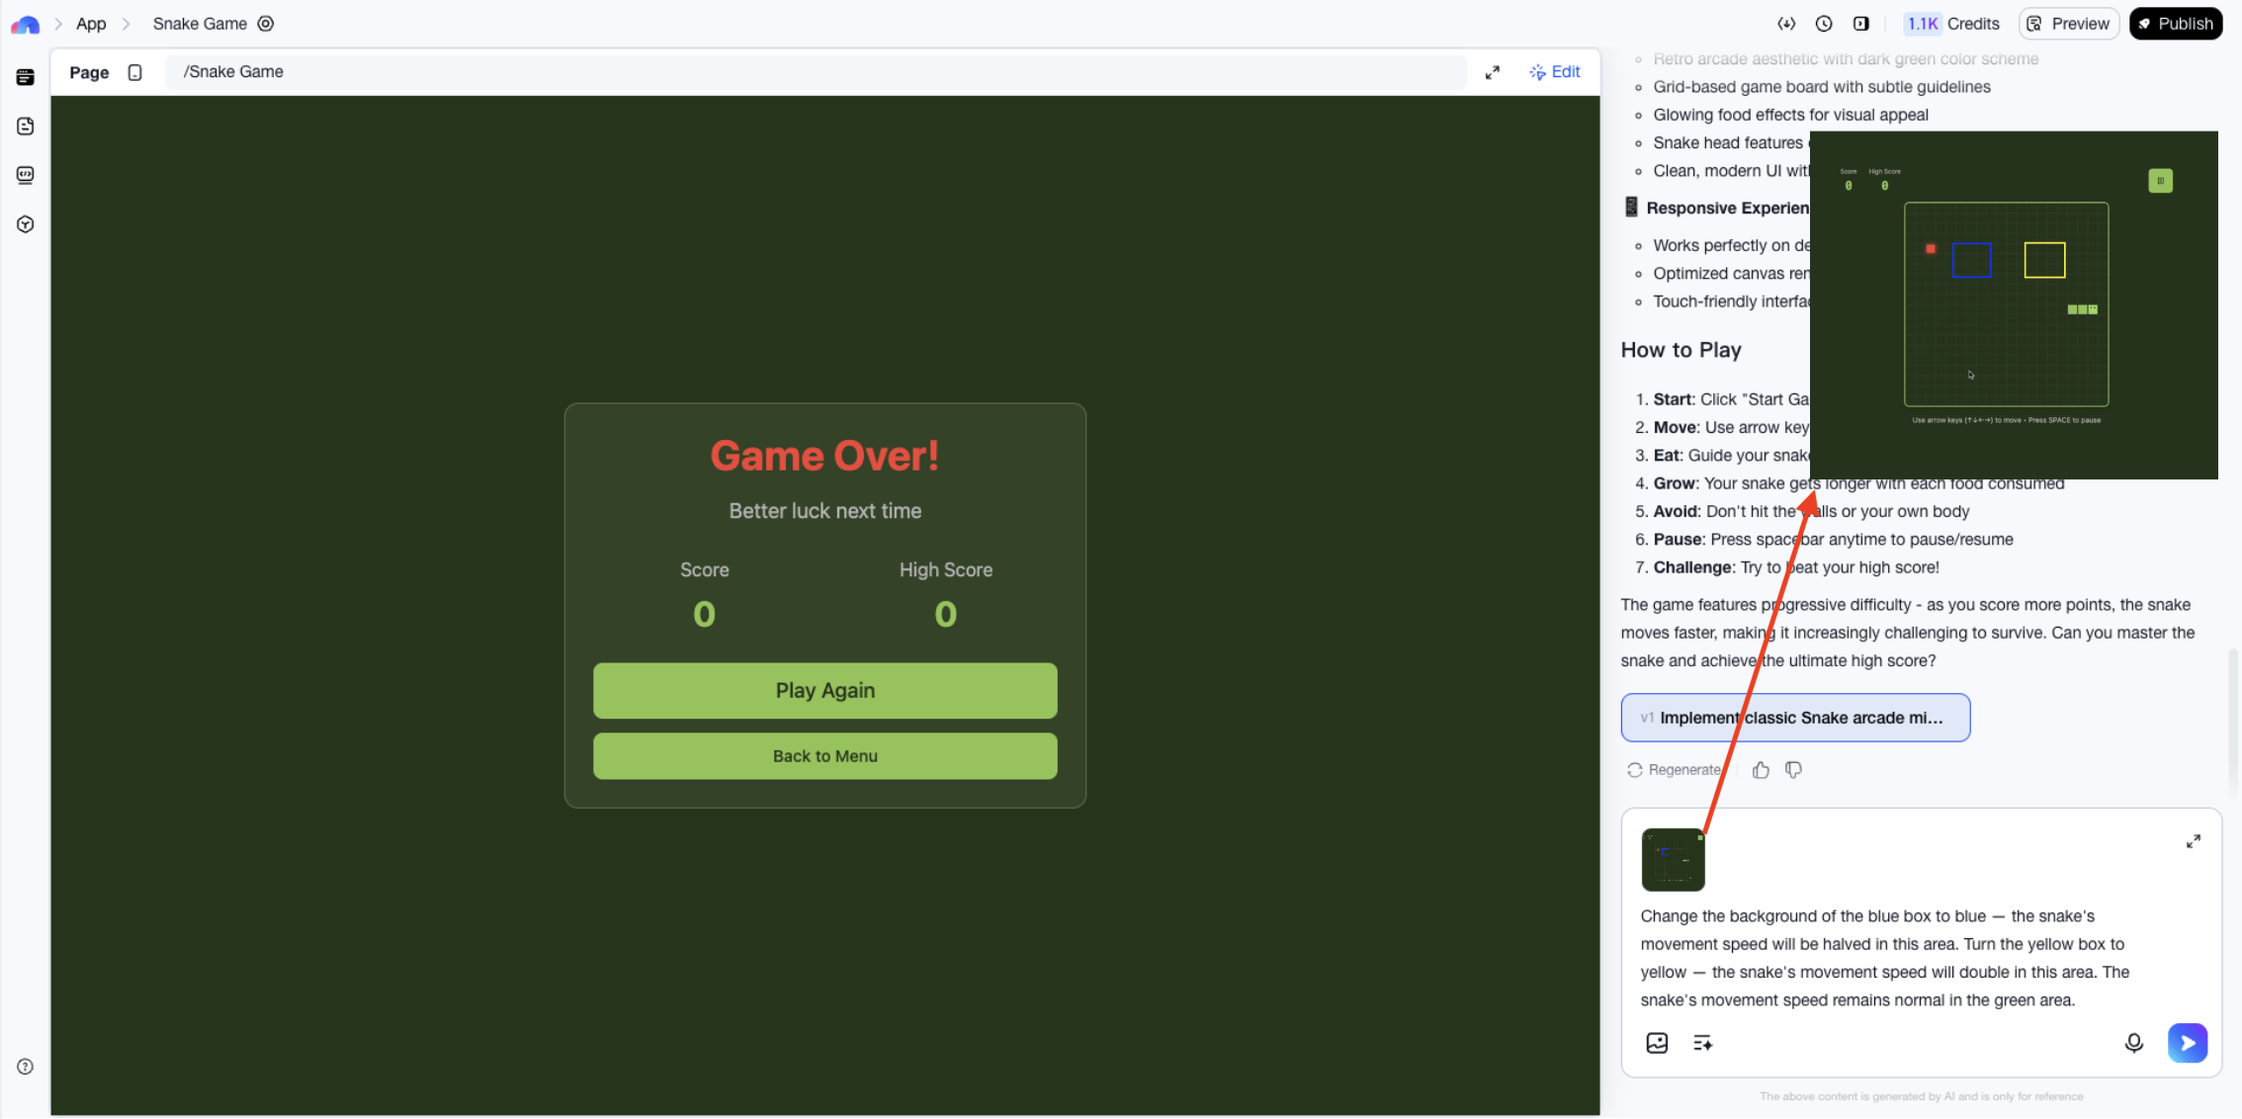Select the v1 Implement classic Snake version card

coord(1794,718)
